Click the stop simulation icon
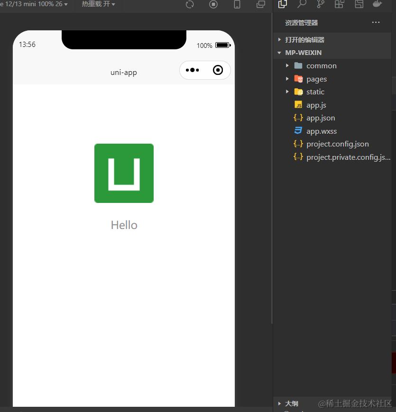The height and width of the screenshot is (412, 396). point(213,4)
